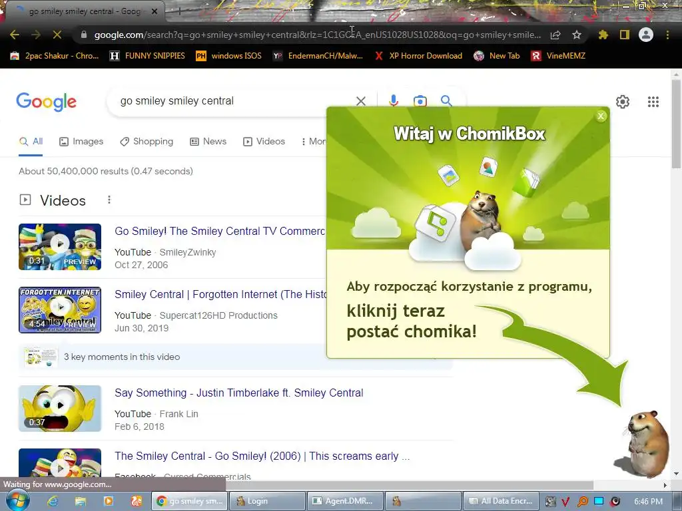This screenshot has height=511, width=682.
Task: Bookmark this page with the star icon
Action: click(577, 35)
